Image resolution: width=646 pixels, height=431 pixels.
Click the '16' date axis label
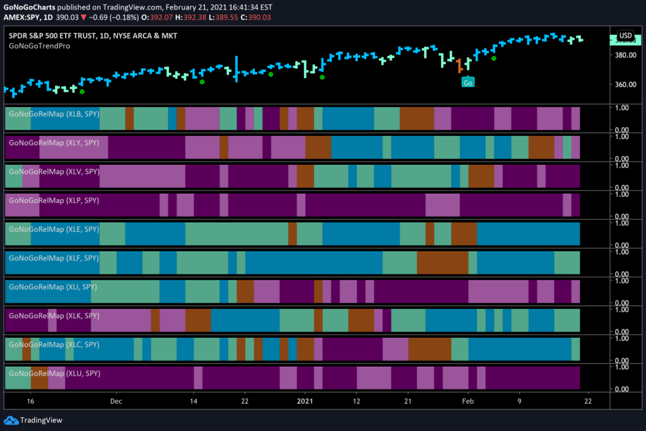30,401
